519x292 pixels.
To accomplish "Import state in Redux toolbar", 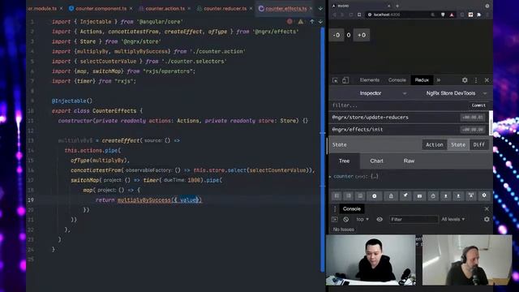I will [446, 196].
